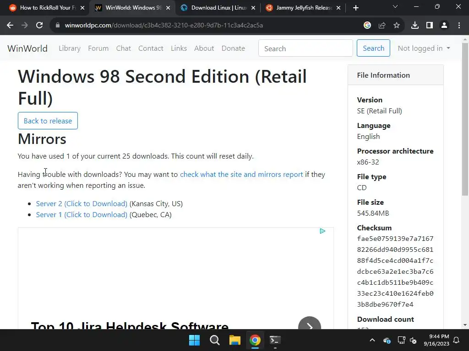The height and width of the screenshot is (351, 469).
Task: Click the checksum line starting fae5e0759139
Action: click(395, 239)
